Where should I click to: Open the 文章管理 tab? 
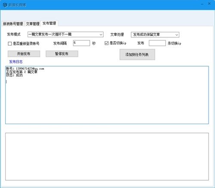tap(33, 24)
